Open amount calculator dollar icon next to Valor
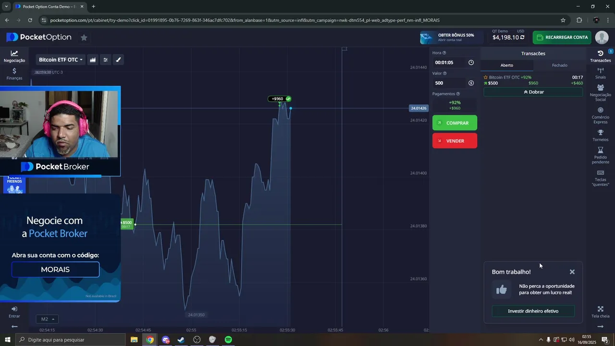Image resolution: width=615 pixels, height=346 pixels. coord(471,83)
